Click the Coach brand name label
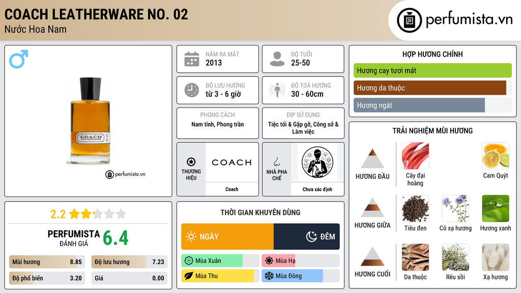Image resolution: width=521 pixels, height=293 pixels. coord(231,189)
